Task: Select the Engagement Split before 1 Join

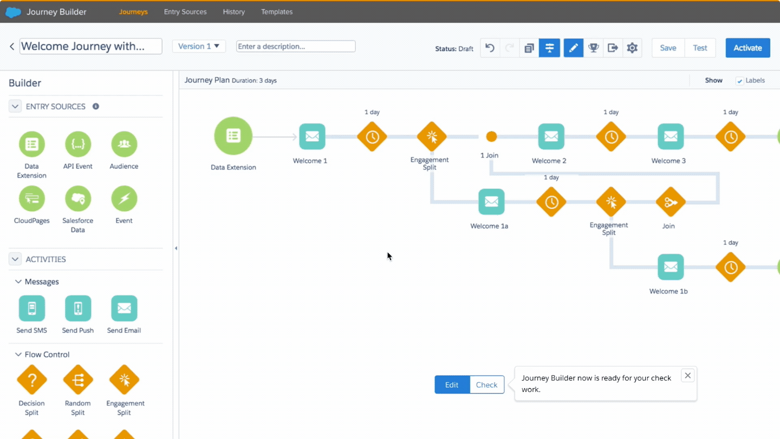Action: [x=432, y=137]
